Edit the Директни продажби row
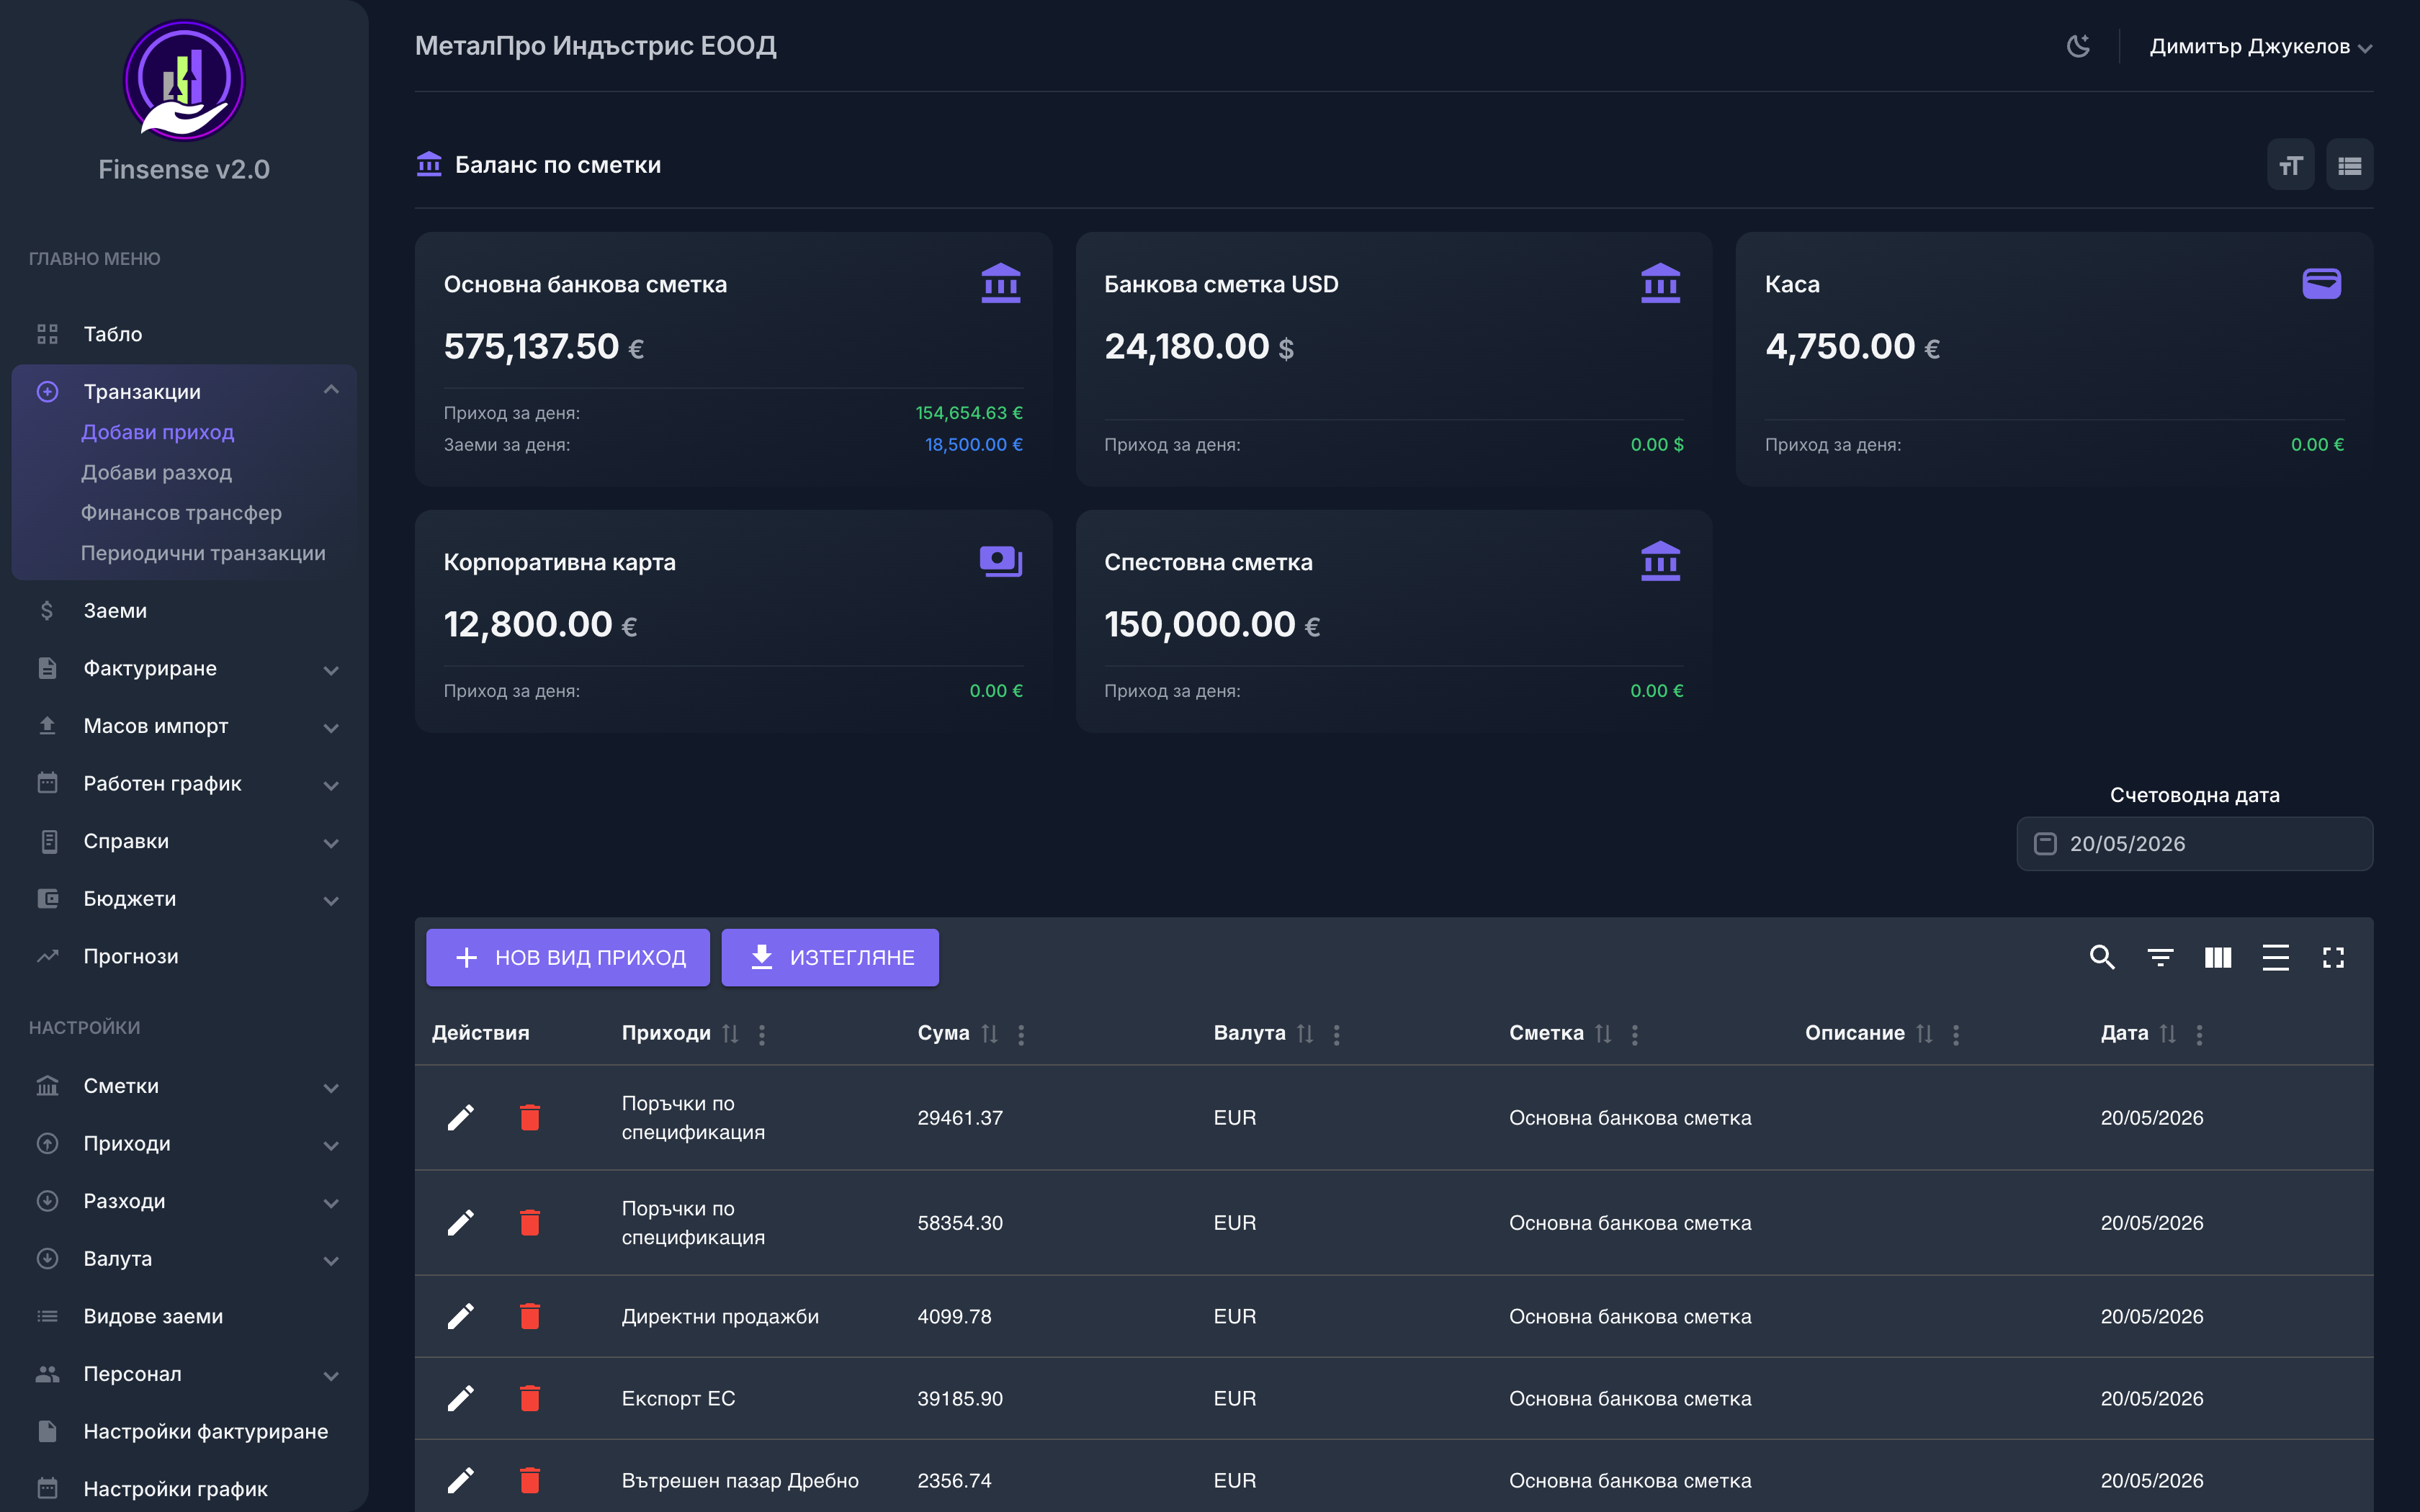This screenshot has height=1512, width=2420. pos(460,1316)
